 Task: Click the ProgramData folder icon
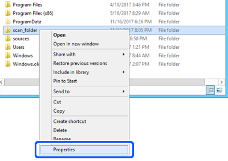(8, 21)
